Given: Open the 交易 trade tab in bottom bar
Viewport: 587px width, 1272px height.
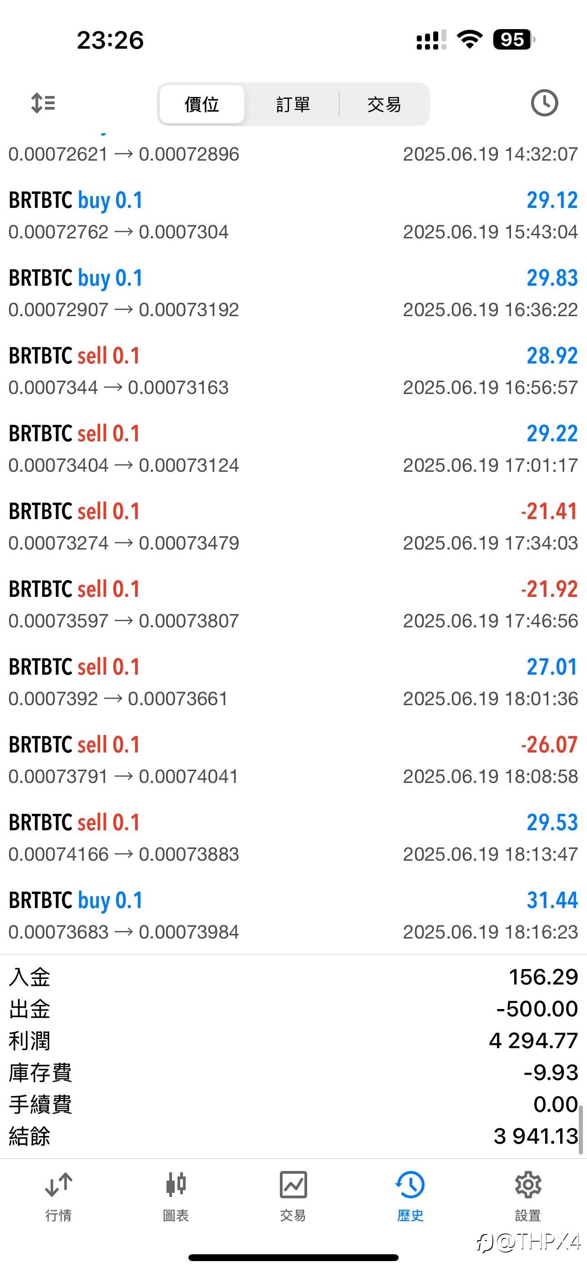Looking at the screenshot, I should click(x=293, y=1196).
